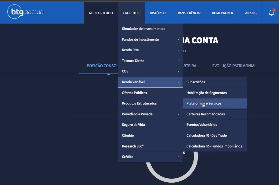Expand the Renda Fixa submenu

pyautogui.click(x=150, y=50)
